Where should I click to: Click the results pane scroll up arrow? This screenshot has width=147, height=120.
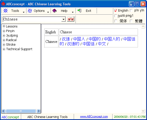pos(143,26)
